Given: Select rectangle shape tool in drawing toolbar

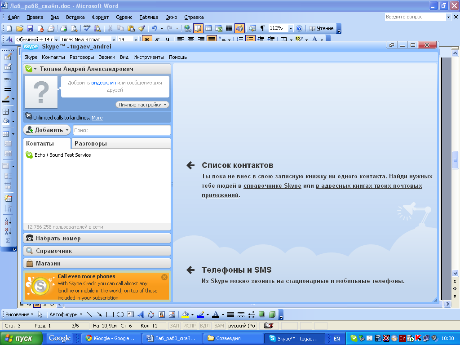Looking at the screenshot, I should pos(110,314).
